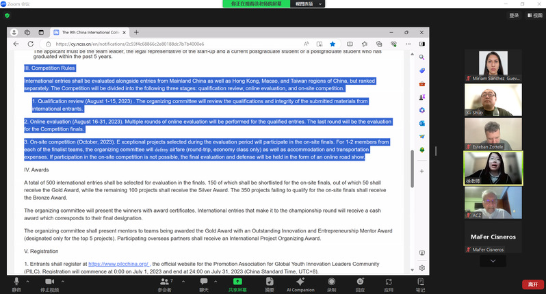Open Edge workspaces icon
Image resolution: width=546 pixels, height=294 pixels.
click(27, 32)
